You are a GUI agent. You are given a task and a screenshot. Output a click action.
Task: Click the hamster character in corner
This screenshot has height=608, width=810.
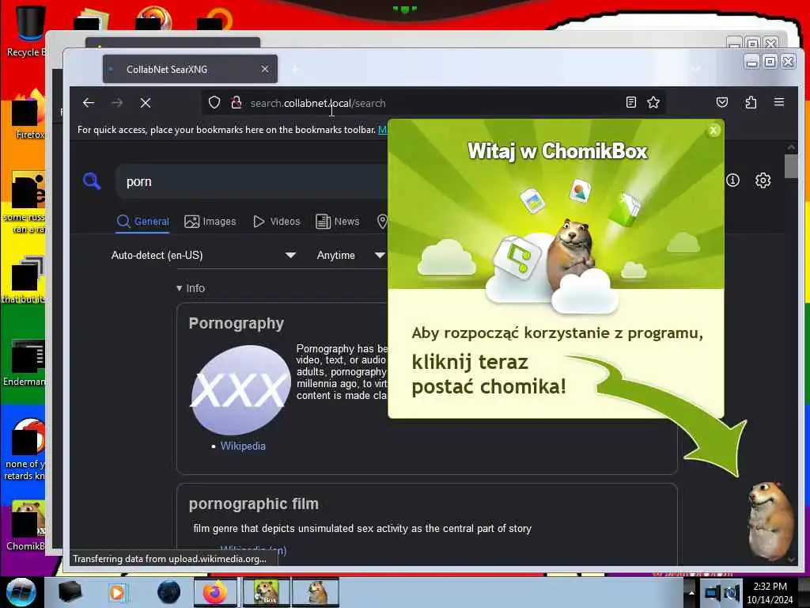770,521
